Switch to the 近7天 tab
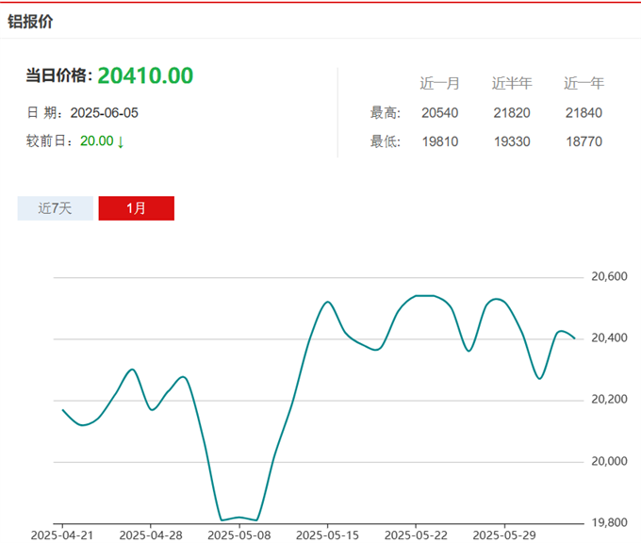641x543 pixels. click(x=56, y=208)
